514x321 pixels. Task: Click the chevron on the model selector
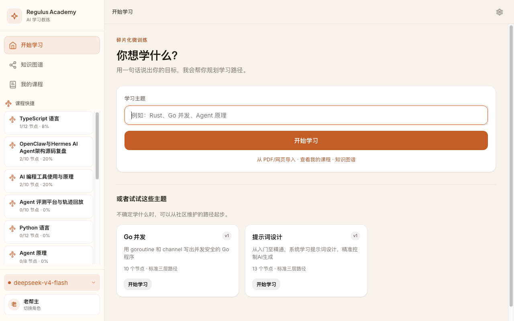[94, 282]
